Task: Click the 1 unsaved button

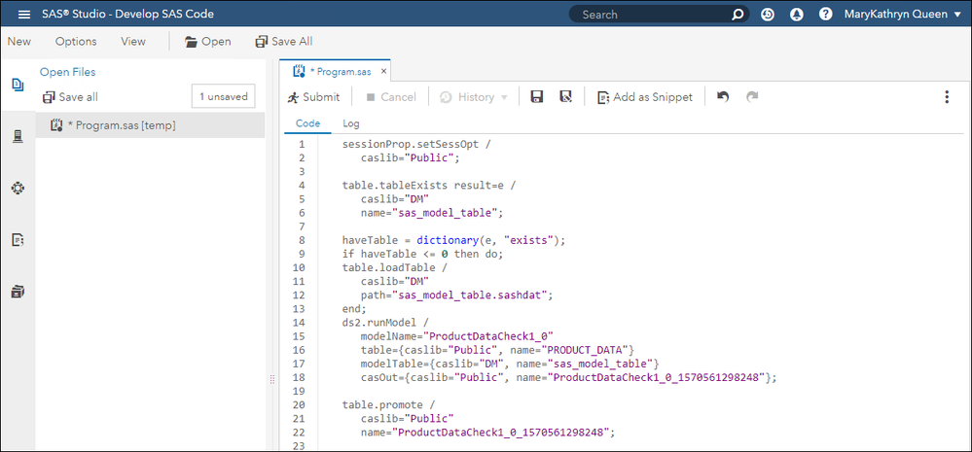Action: point(223,96)
